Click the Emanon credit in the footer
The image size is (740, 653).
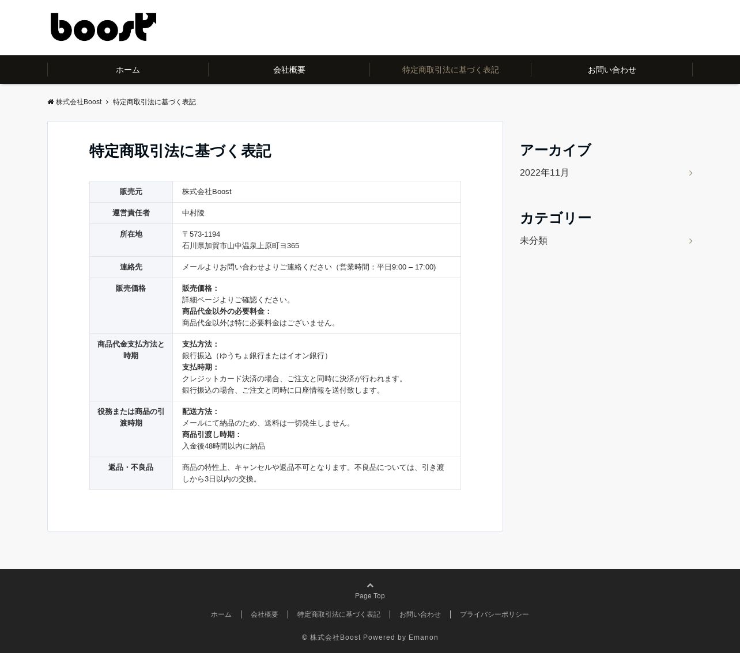point(424,637)
